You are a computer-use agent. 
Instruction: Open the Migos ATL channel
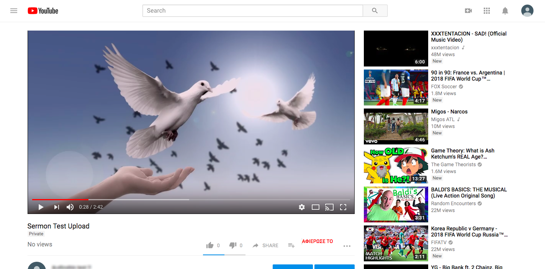click(443, 120)
